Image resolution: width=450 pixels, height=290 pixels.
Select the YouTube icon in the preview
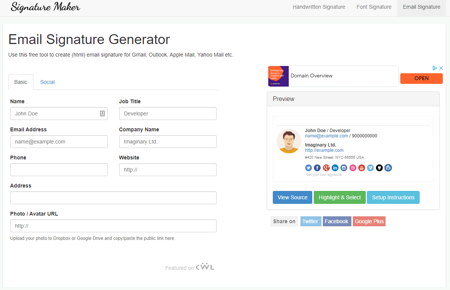(x=361, y=167)
